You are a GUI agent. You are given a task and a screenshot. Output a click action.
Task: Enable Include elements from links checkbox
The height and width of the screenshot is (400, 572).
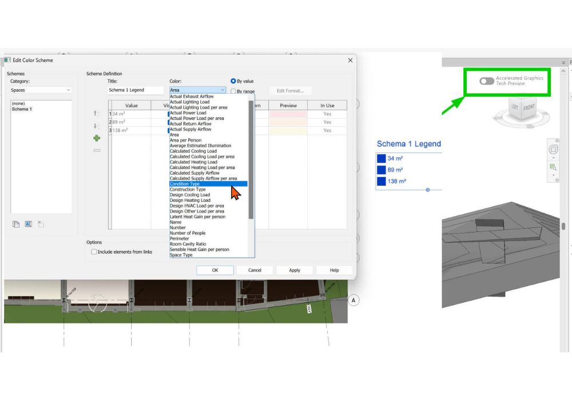[x=94, y=251]
